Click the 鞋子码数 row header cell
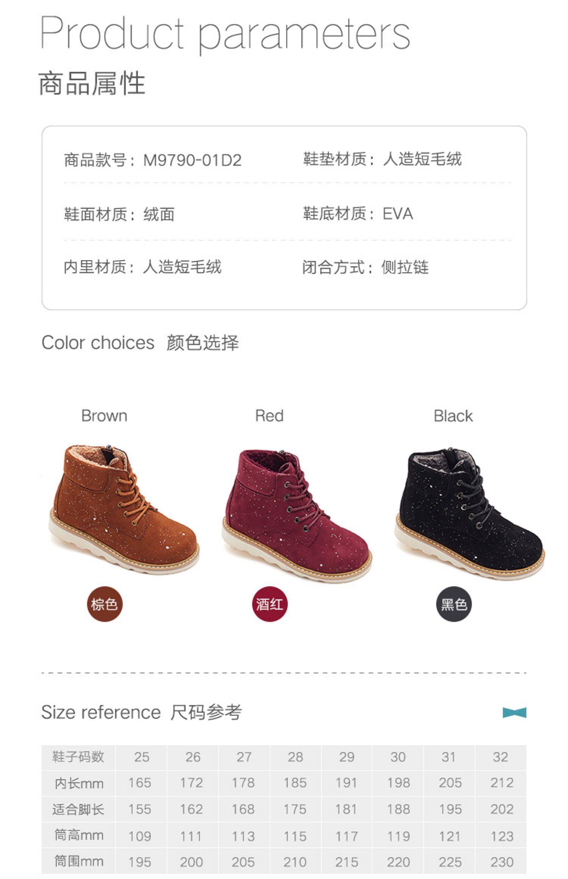Screen dimensions: 568x879 point(78,757)
